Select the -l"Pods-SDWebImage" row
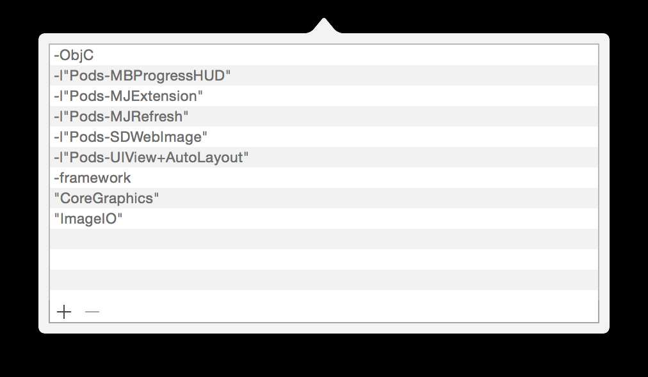648x377 pixels. pos(324,137)
